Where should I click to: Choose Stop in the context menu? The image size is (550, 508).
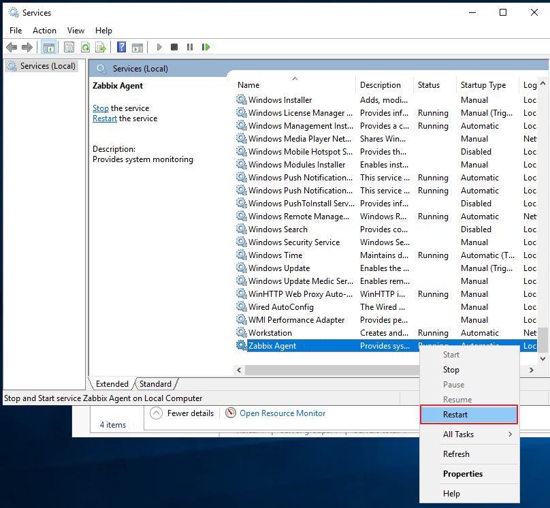coord(469,369)
